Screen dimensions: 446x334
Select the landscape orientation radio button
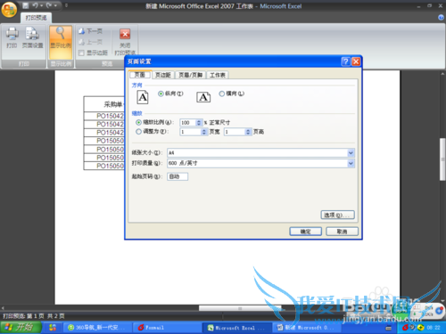tap(222, 94)
